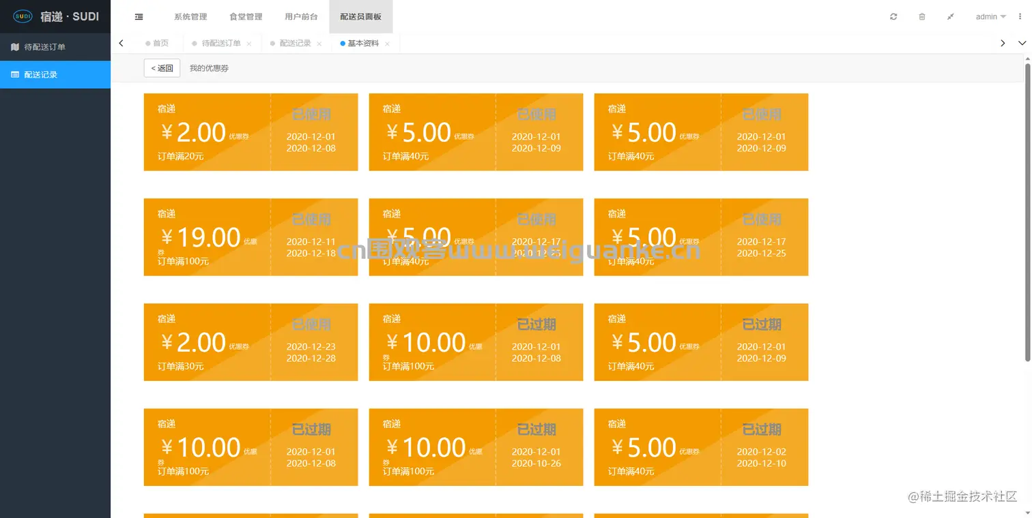The width and height of the screenshot is (1032, 518).
Task: Click the trash can icon in header
Action: point(922,17)
